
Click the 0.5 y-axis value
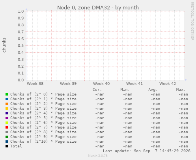click(x=21, y=46)
